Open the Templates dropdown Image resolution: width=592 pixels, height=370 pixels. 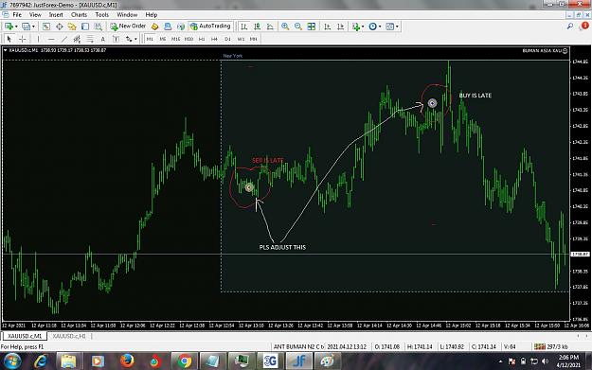coord(391,26)
